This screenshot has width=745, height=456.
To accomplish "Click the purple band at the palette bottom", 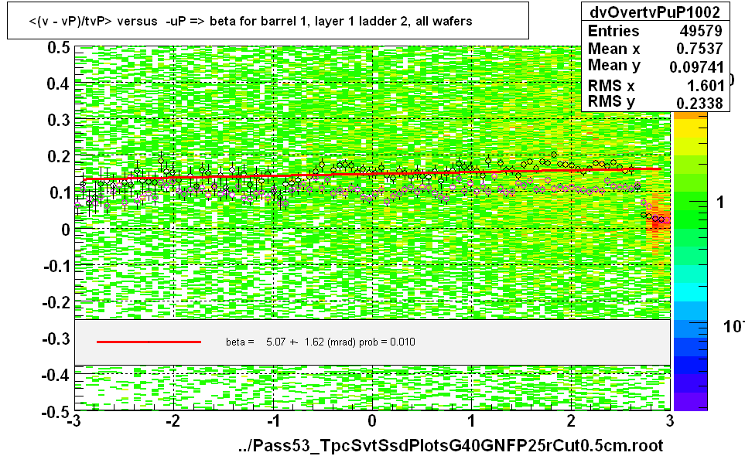I will point(690,401).
